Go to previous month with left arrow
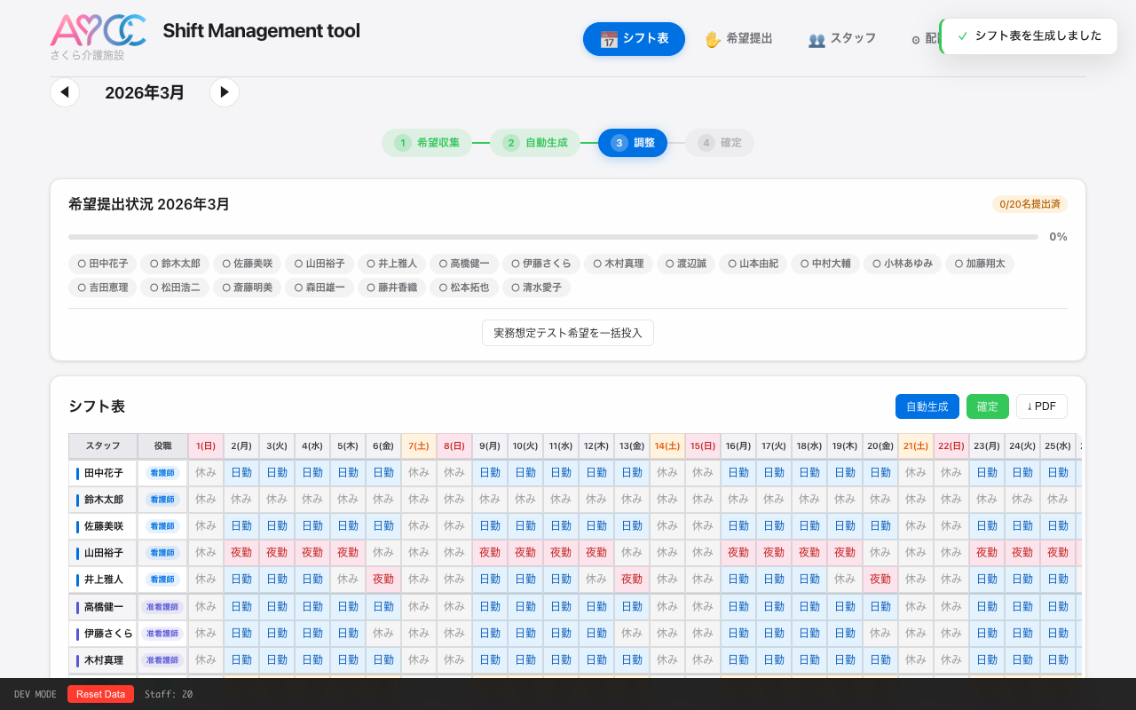 click(65, 92)
